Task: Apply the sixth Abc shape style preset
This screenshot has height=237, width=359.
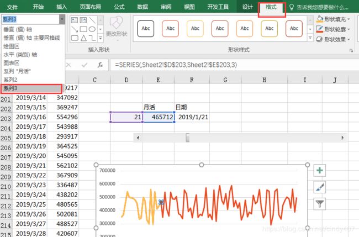Action: click(270, 29)
